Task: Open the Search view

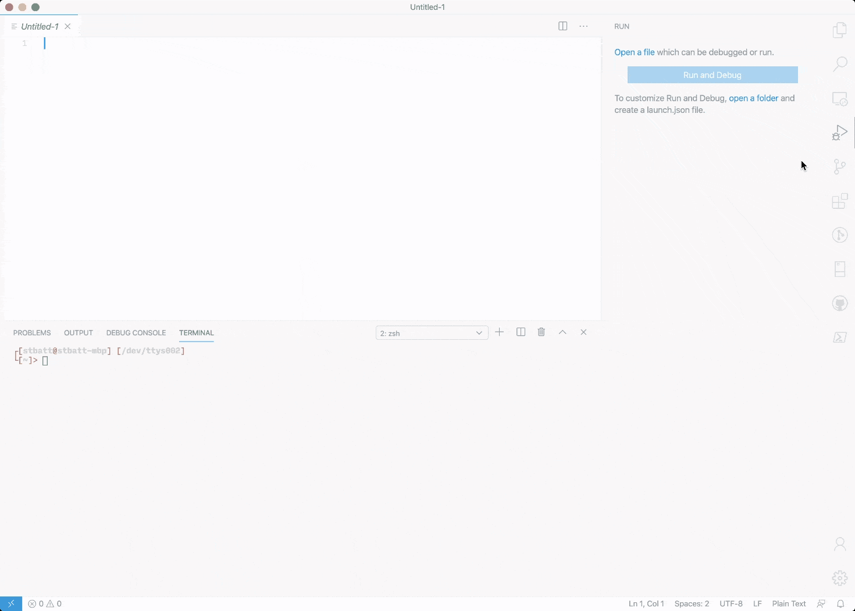Action: point(839,64)
